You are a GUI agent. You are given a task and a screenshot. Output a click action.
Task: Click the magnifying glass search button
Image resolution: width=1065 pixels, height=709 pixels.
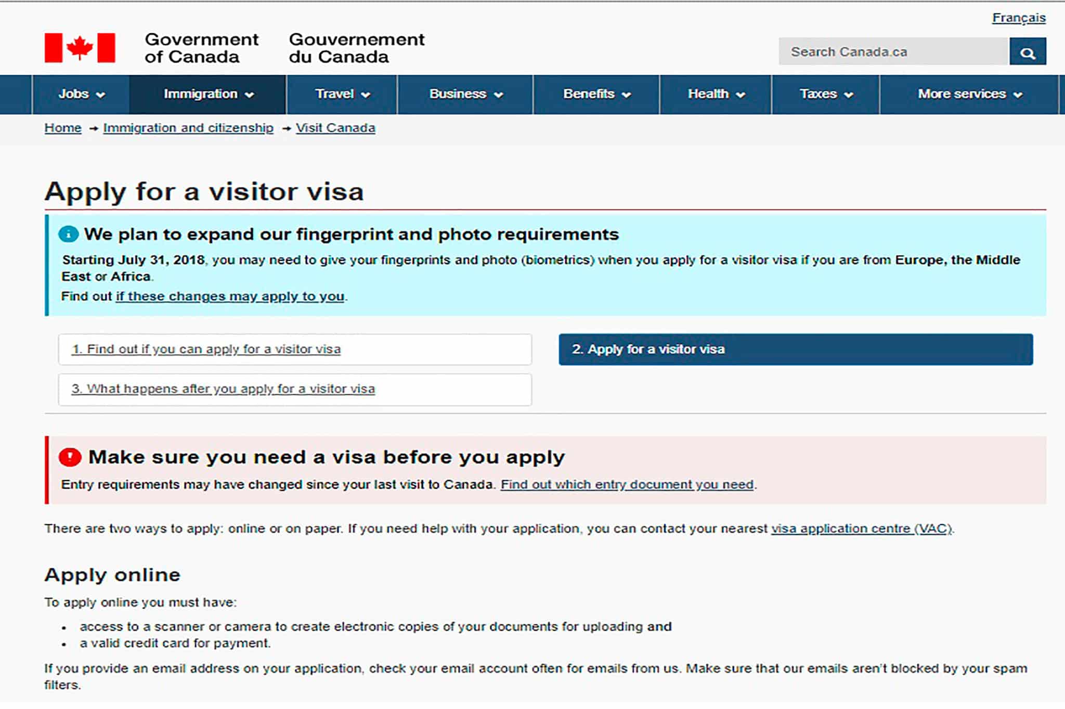1027,51
